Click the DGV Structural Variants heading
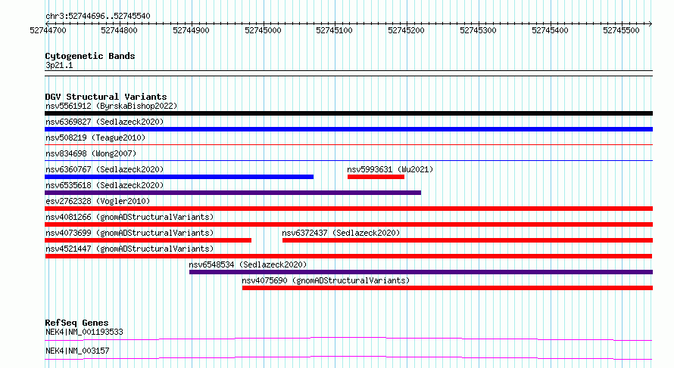Screen dimensions: 674x368 [x=106, y=97]
